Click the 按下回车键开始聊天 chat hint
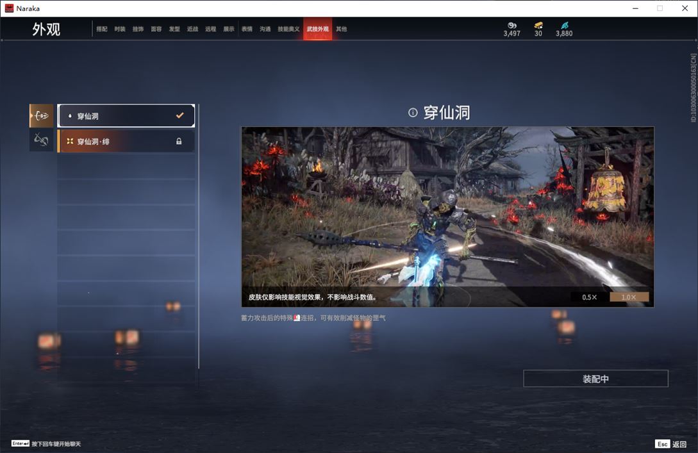 pyautogui.click(x=56, y=443)
